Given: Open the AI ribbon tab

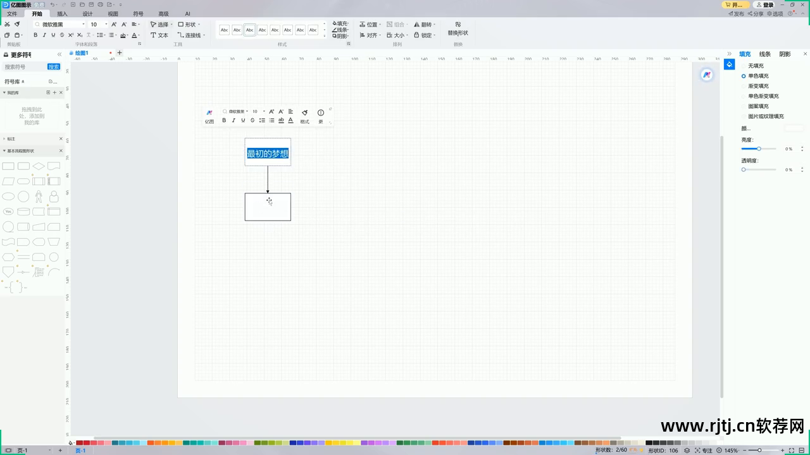Looking at the screenshot, I should (x=187, y=13).
